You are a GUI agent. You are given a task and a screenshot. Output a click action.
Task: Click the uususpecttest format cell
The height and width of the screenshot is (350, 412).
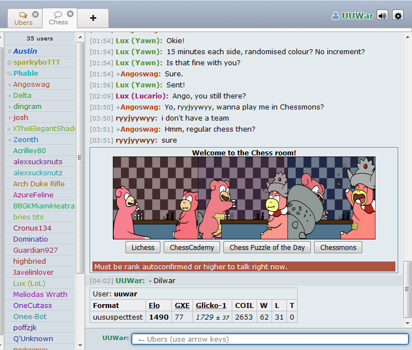click(x=118, y=317)
